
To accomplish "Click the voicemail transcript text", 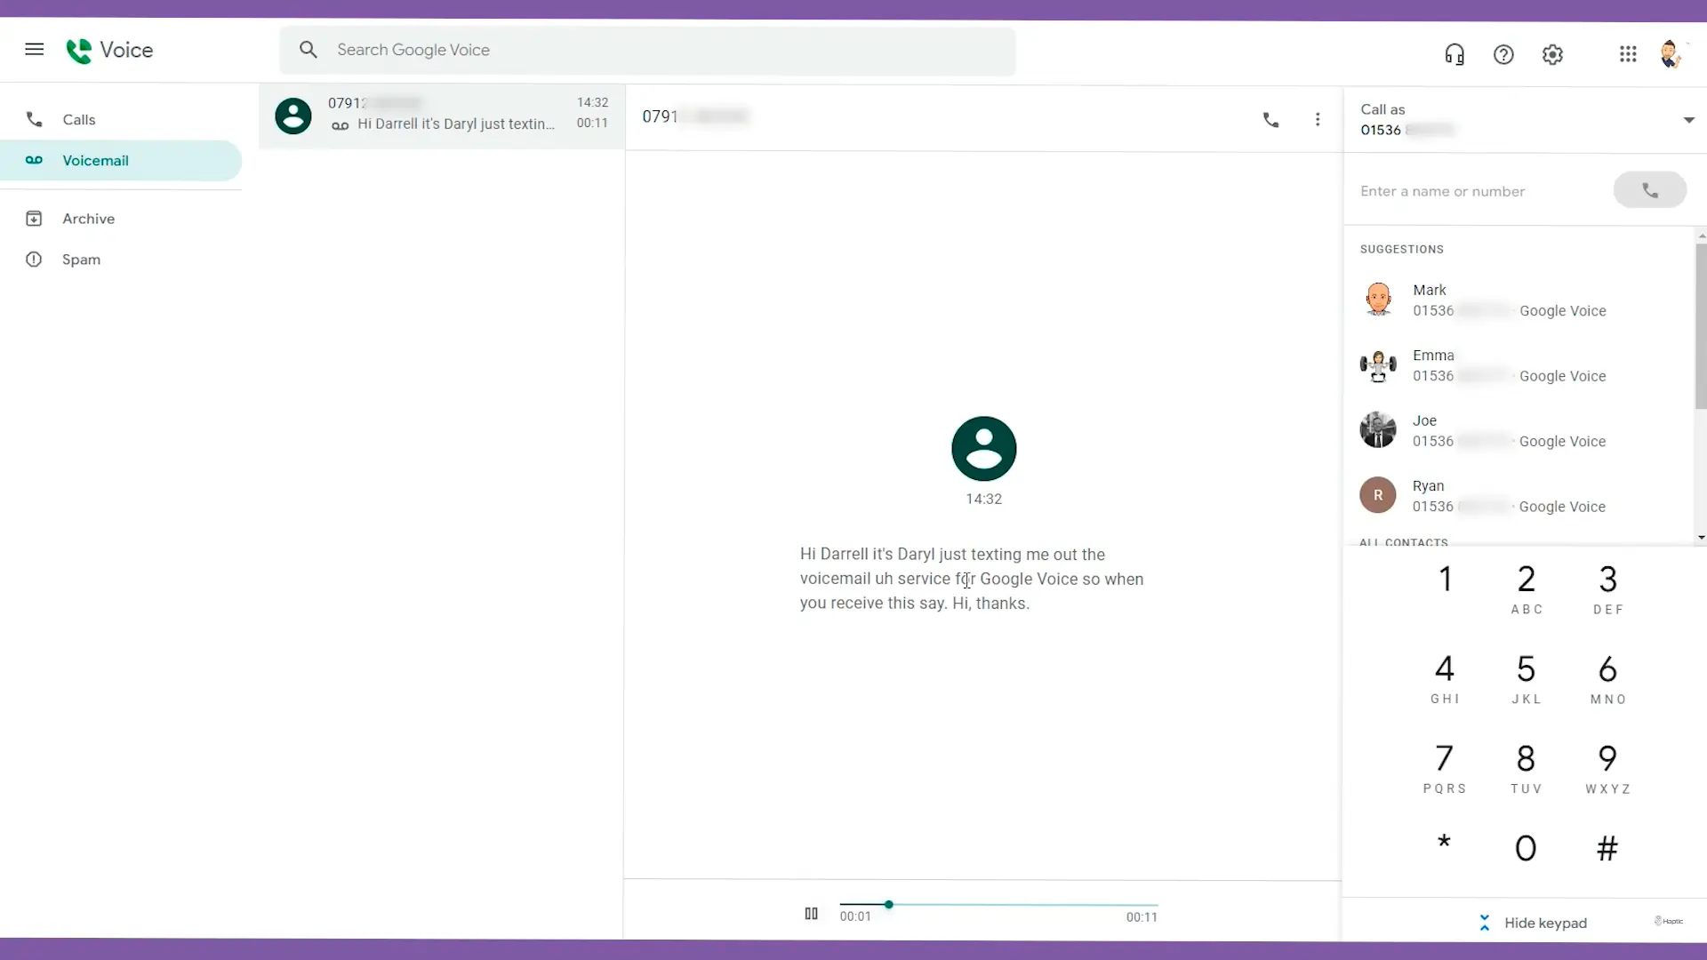I will 972,579.
